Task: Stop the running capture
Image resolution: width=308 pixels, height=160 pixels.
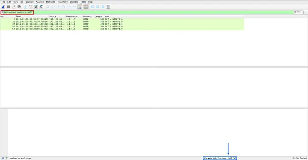Action: point(9,7)
